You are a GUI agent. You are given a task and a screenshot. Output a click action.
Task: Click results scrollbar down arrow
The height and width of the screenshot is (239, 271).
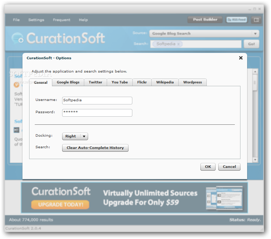coord(255,160)
